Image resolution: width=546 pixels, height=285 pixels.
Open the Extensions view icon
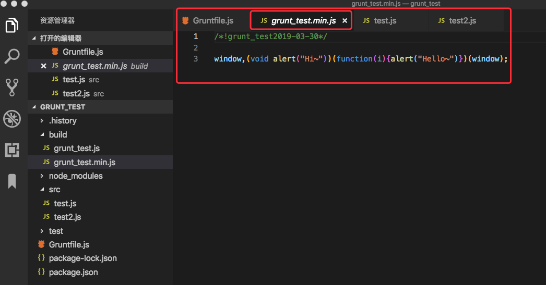click(x=12, y=150)
